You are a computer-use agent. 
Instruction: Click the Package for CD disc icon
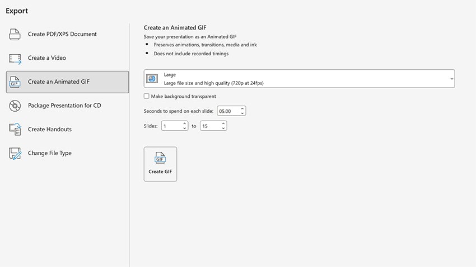click(x=15, y=106)
